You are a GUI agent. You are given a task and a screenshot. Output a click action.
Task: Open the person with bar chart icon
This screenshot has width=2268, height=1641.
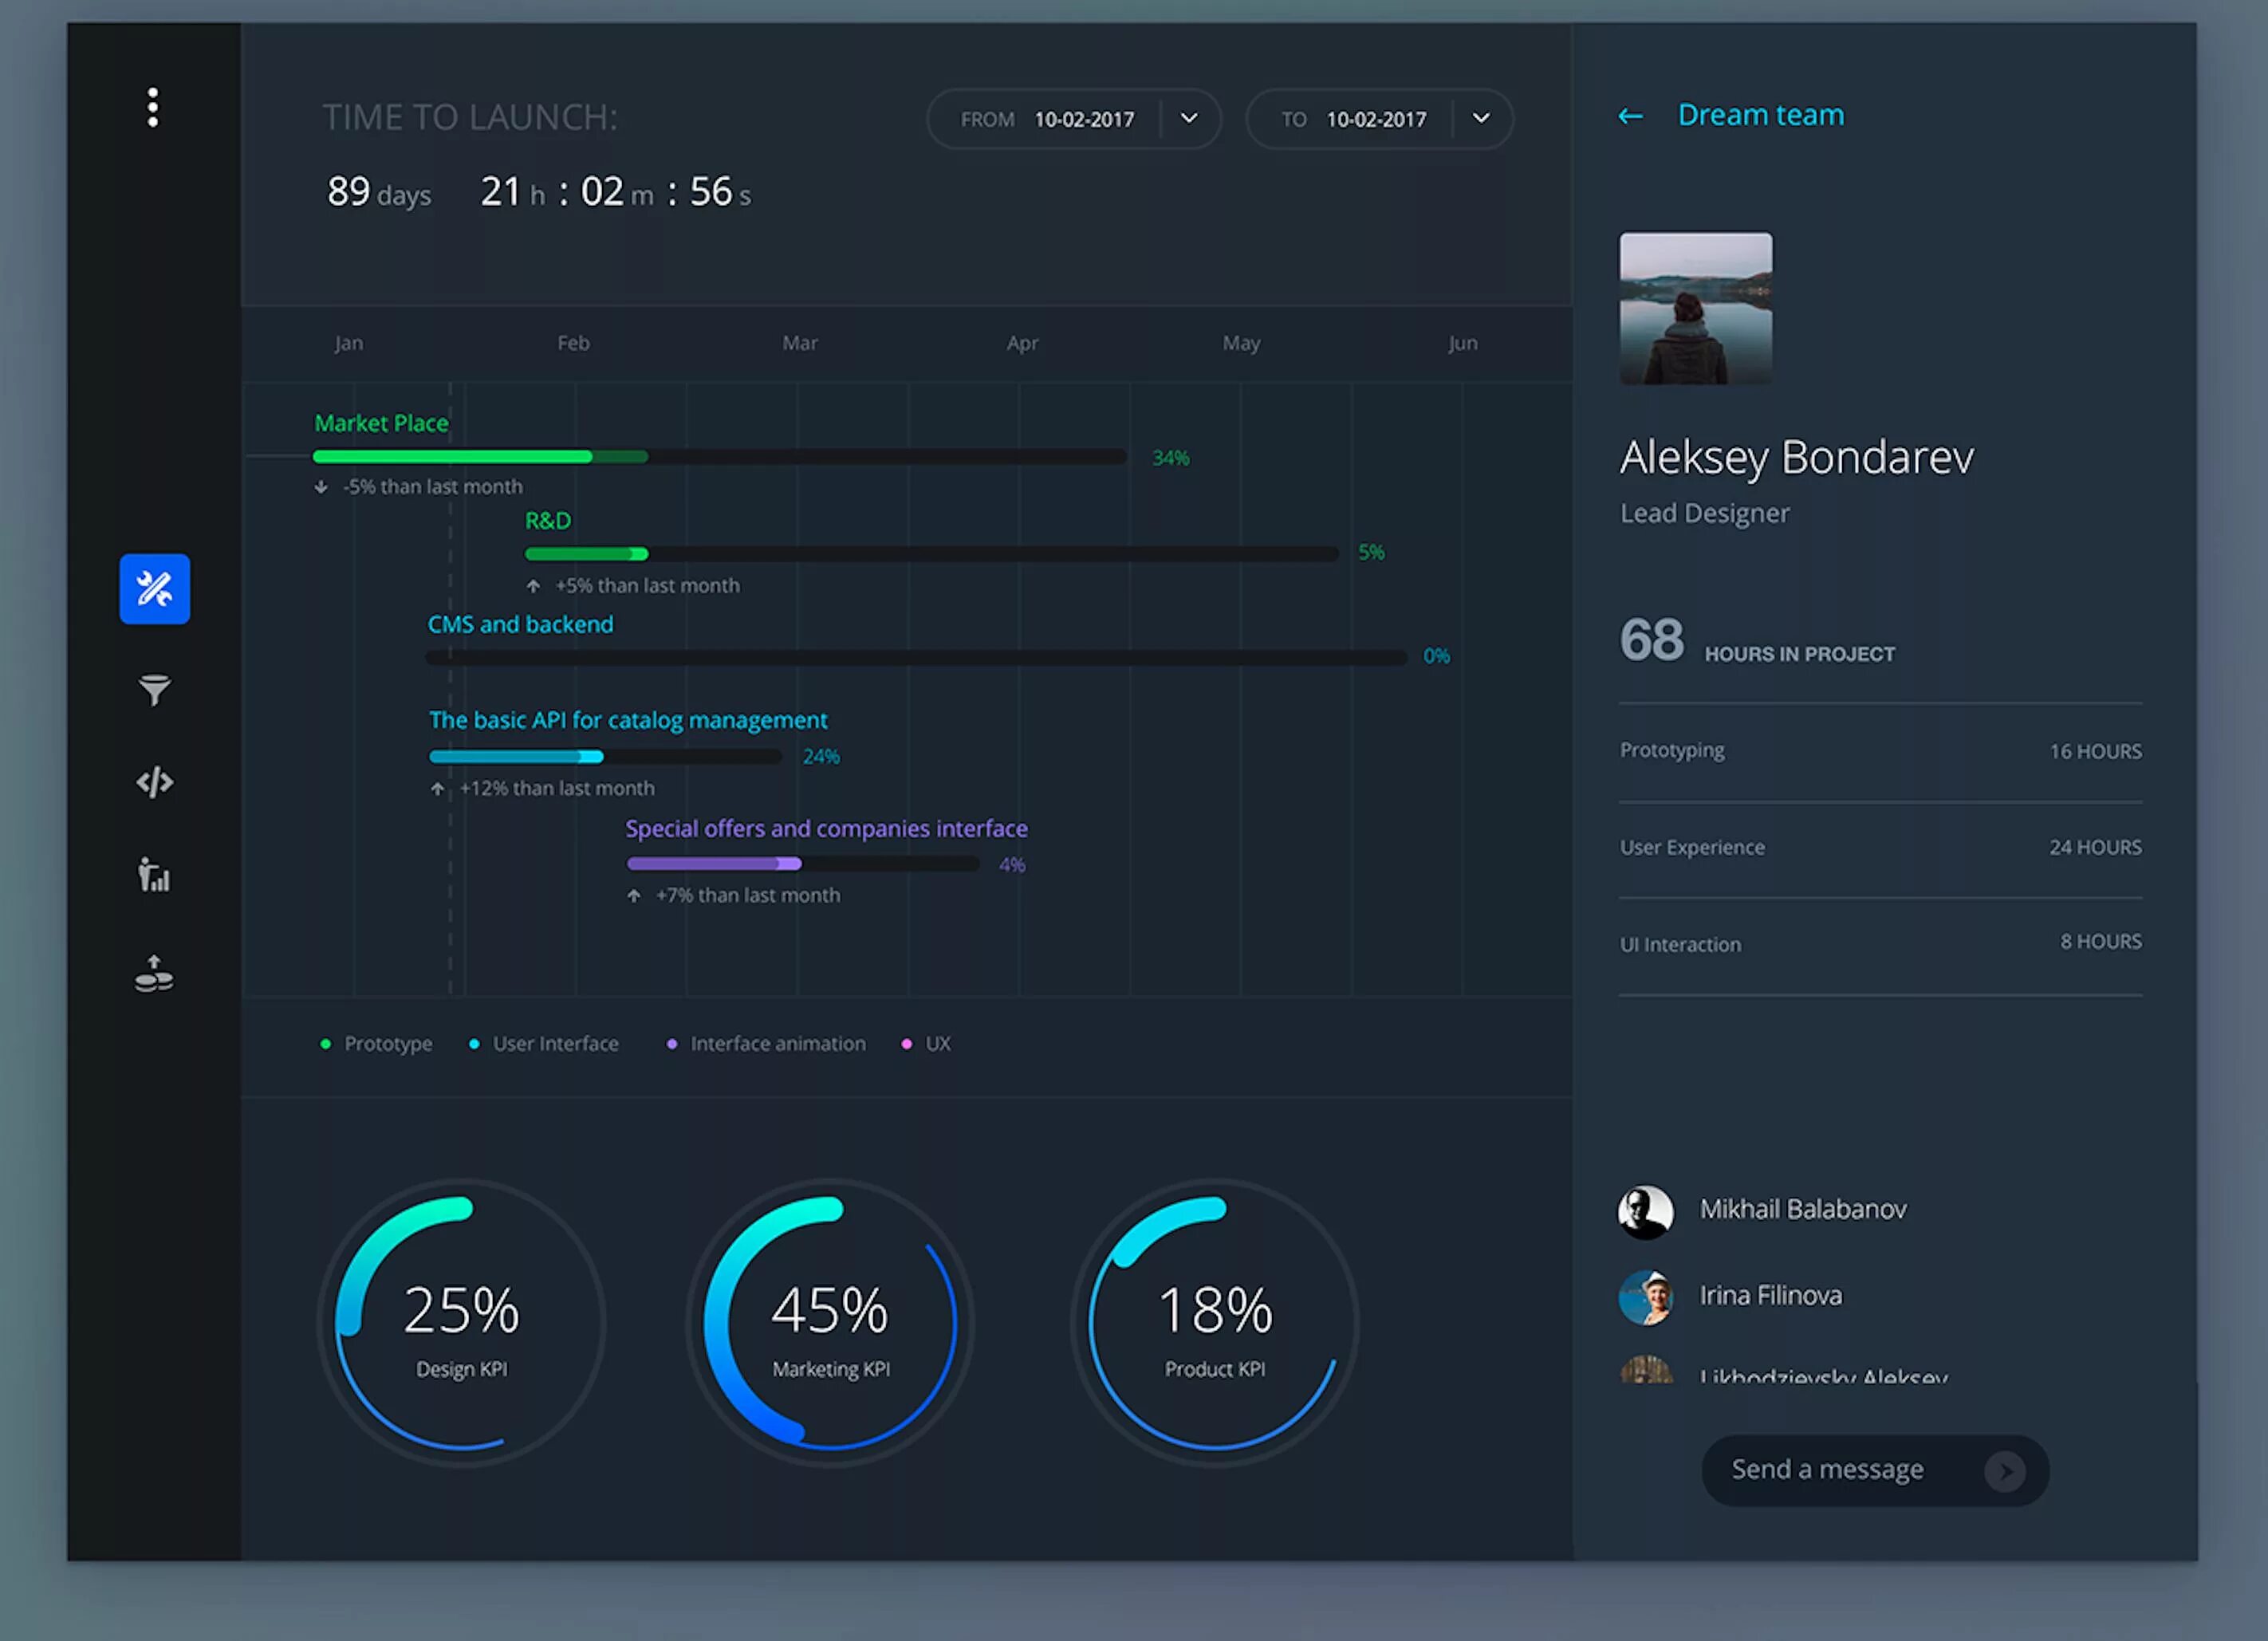154,875
